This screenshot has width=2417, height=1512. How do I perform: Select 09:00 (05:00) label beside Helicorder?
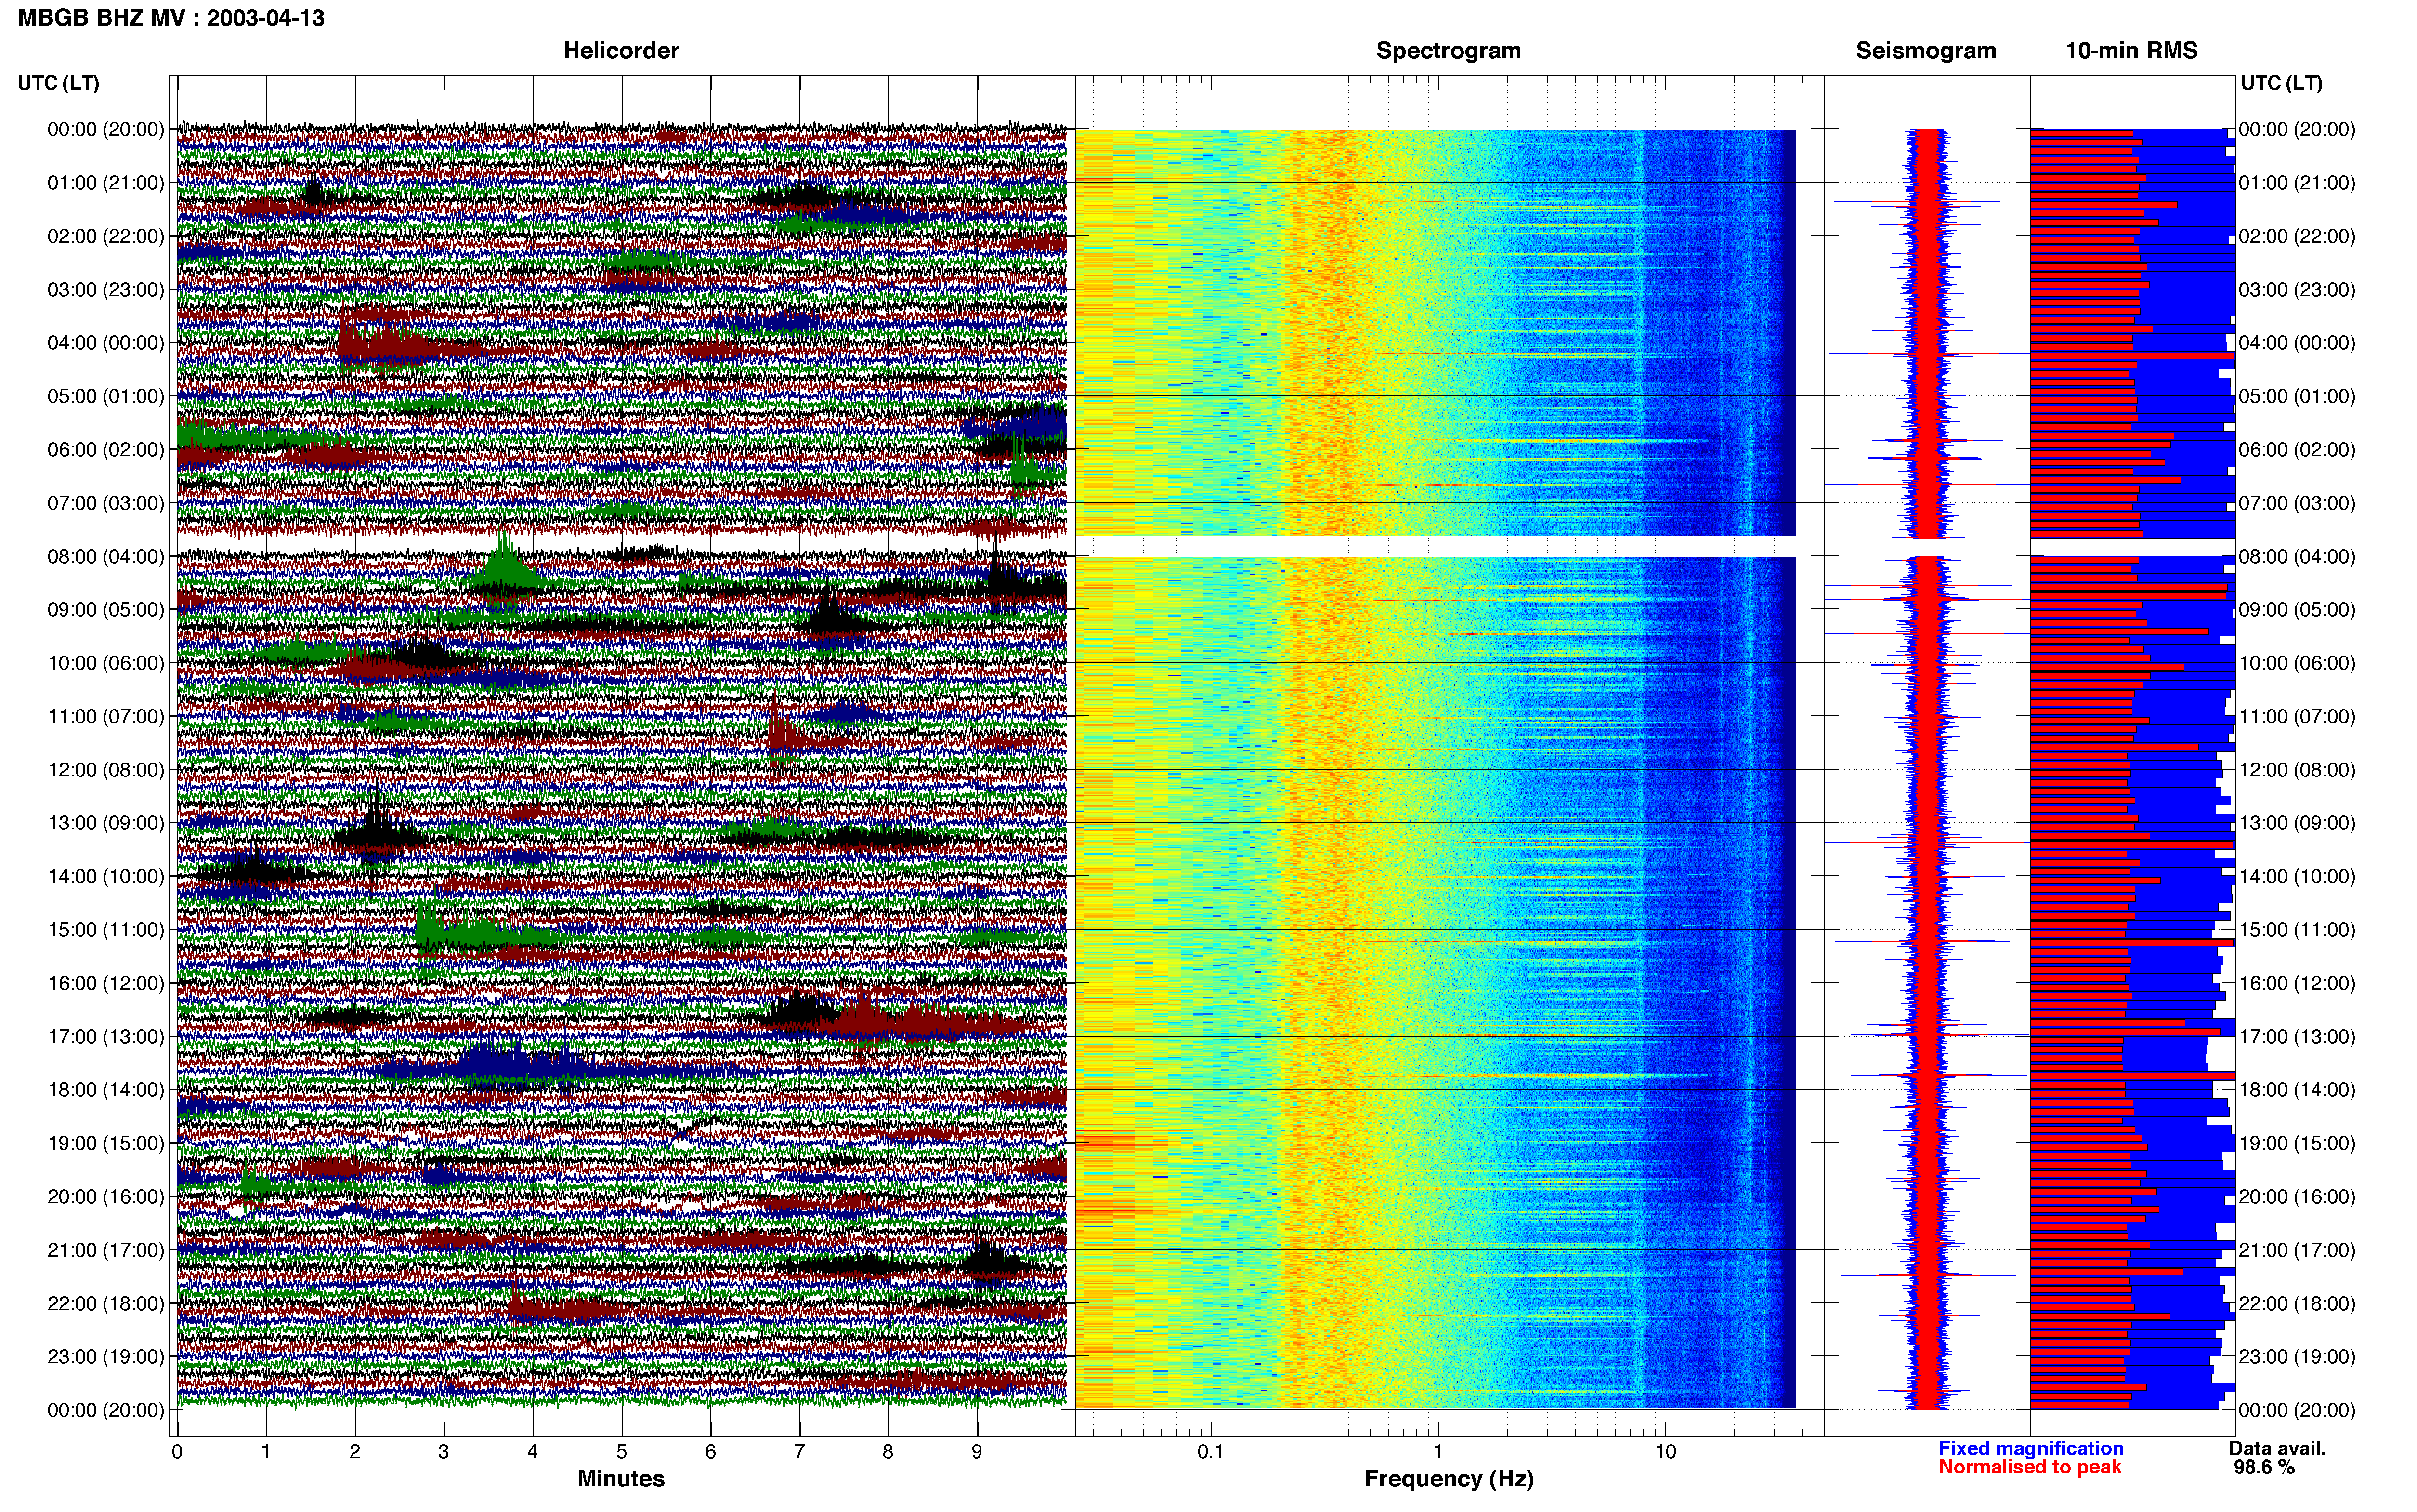coord(106,610)
